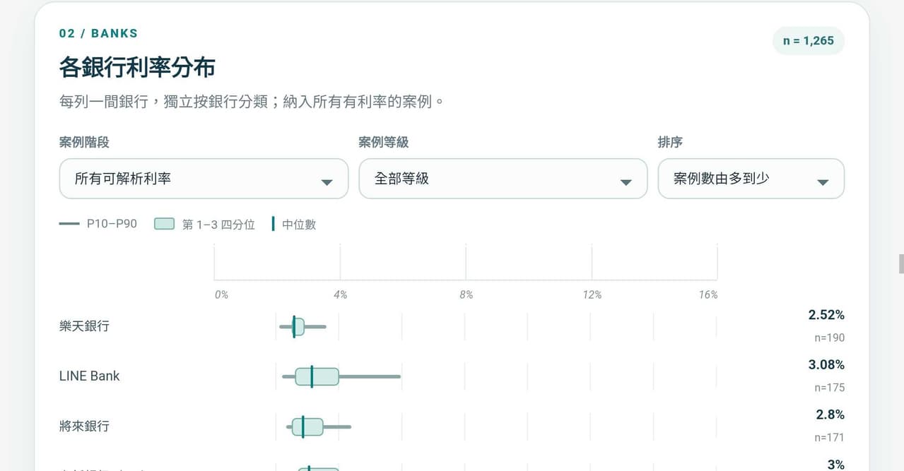Click the 4% axis tick label
Viewport: 904px width, 471px height.
click(x=340, y=294)
